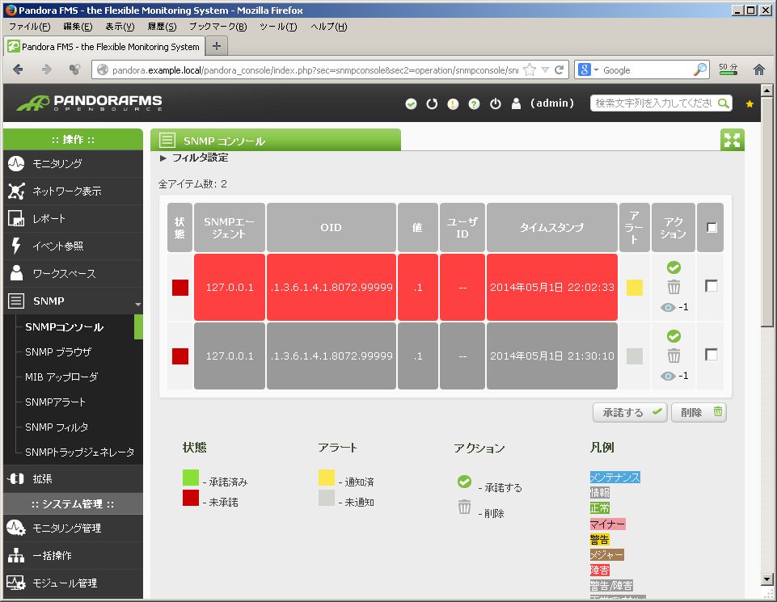Image resolution: width=777 pixels, height=602 pixels.
Task: Open the 履歴(S) menu
Action: point(162,27)
